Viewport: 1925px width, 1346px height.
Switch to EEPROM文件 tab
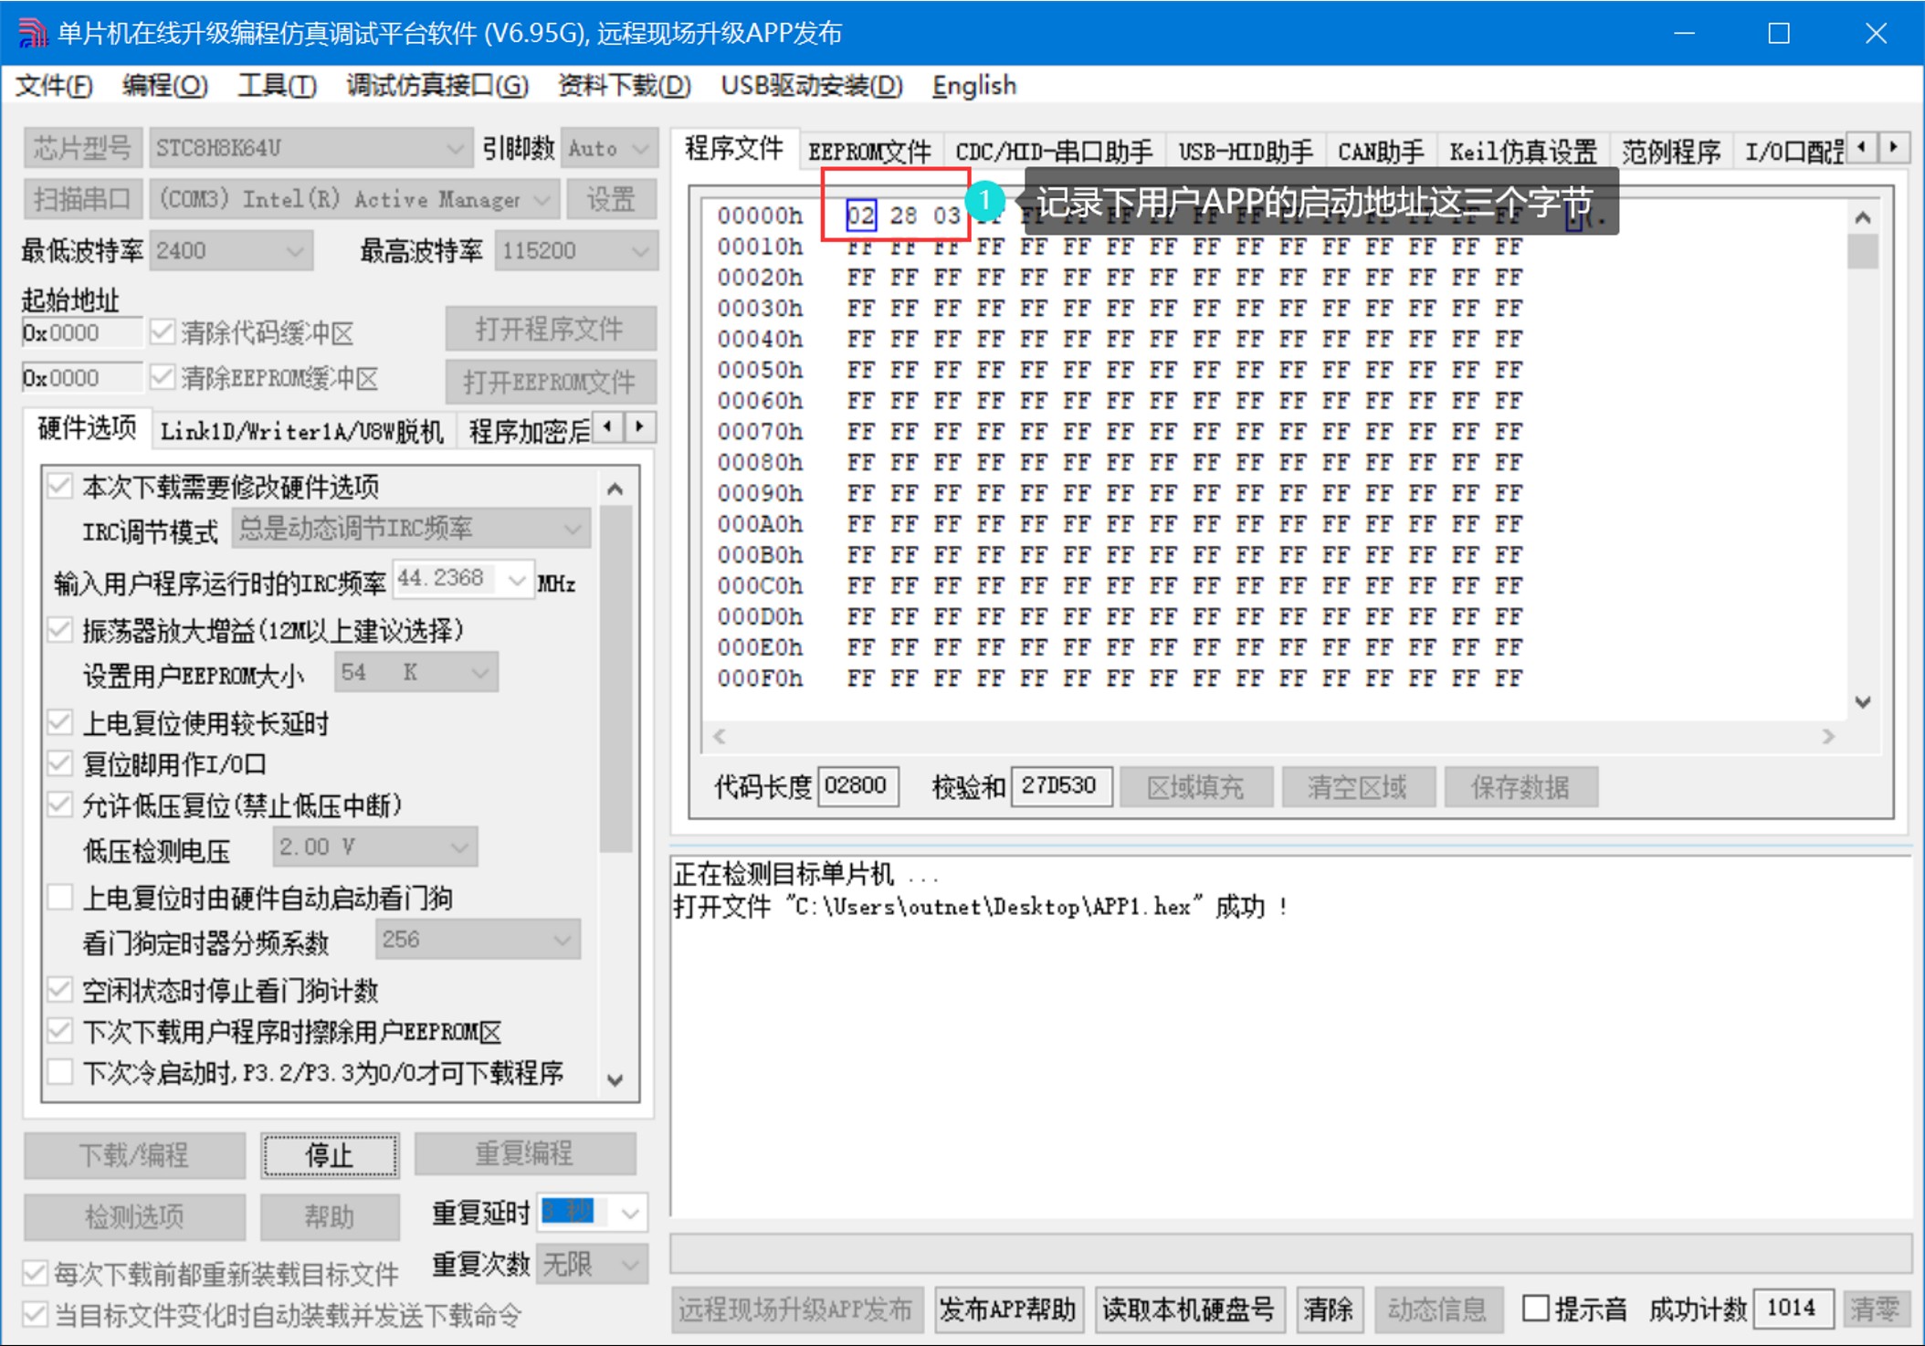[869, 151]
